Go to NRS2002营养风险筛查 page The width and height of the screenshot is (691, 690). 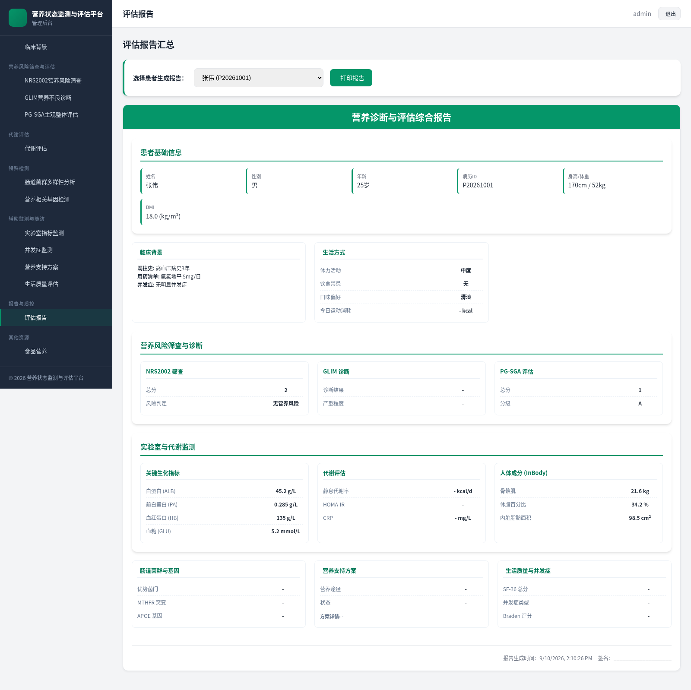pyautogui.click(x=56, y=80)
